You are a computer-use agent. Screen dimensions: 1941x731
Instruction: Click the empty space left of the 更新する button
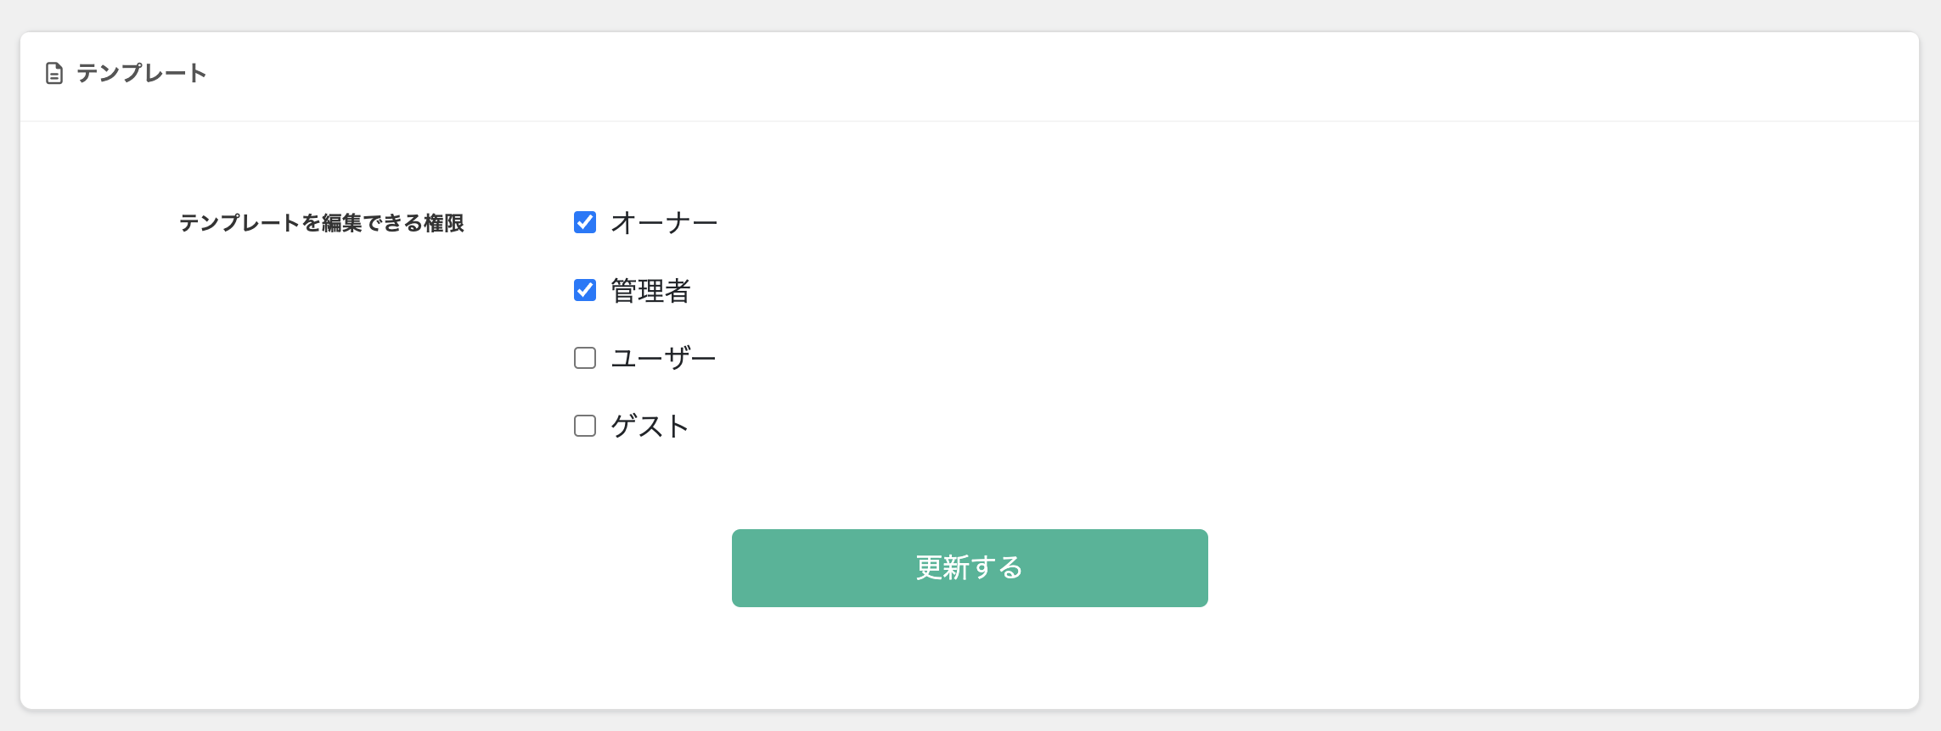374,568
